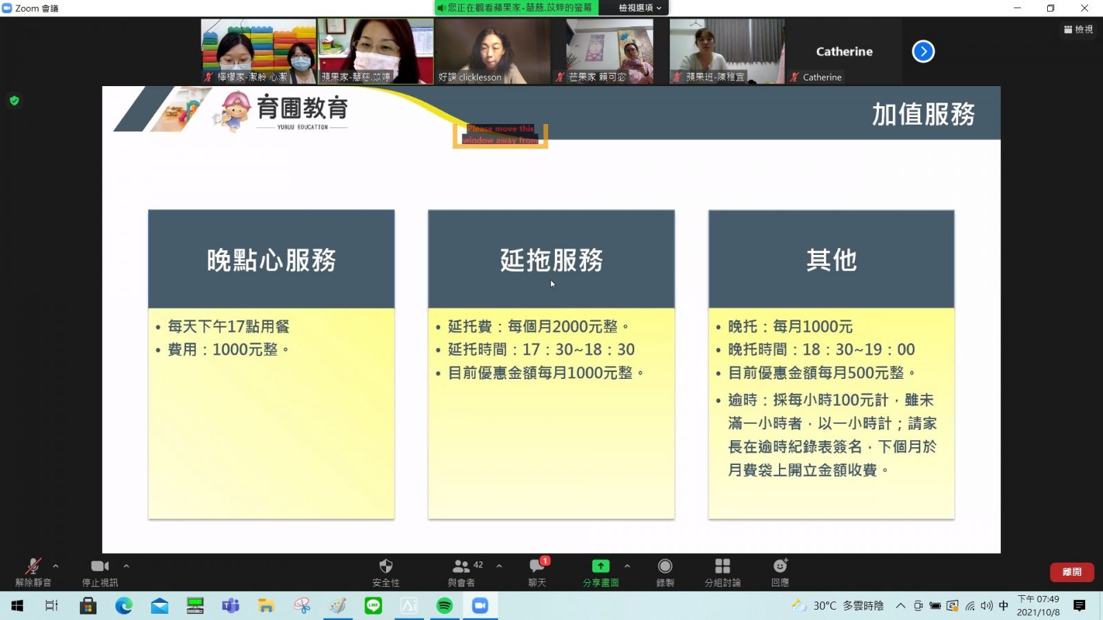The image size is (1103, 620).
Task: Click the green Share Screen icon
Action: click(600, 566)
